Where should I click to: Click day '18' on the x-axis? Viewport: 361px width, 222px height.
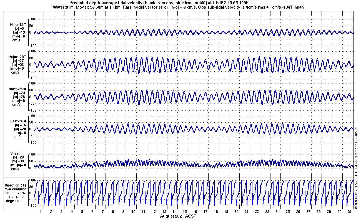[215, 212]
